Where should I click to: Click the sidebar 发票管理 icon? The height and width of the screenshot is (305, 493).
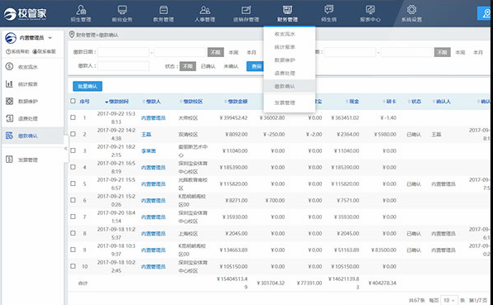[x=9, y=160]
